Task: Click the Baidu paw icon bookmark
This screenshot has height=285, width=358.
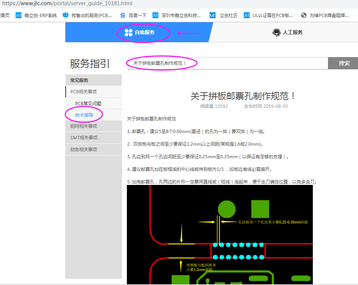Action: [x=123, y=15]
